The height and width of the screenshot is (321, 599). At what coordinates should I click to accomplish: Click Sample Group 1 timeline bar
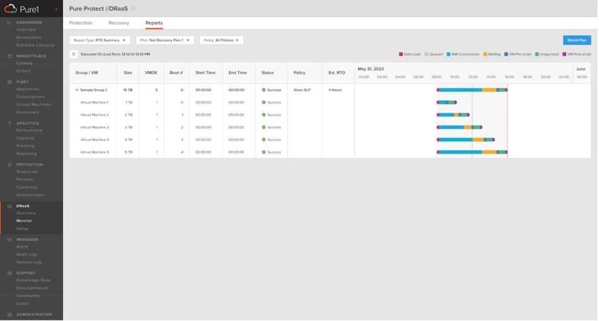click(472, 90)
